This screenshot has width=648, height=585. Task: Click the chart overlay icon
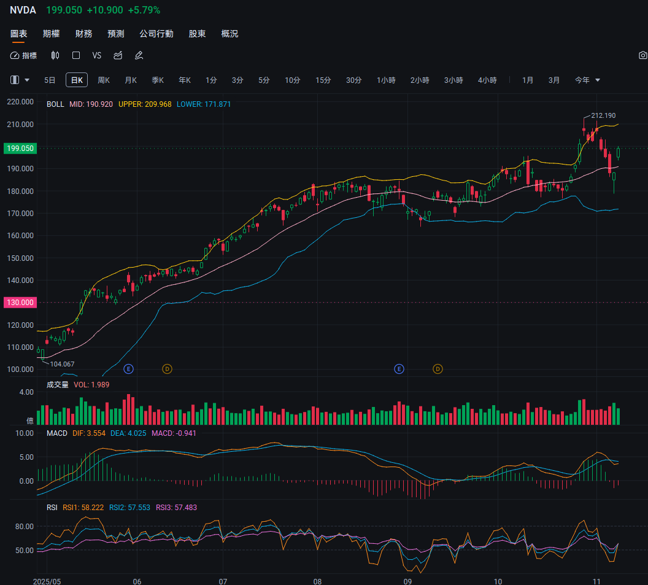[x=118, y=55]
